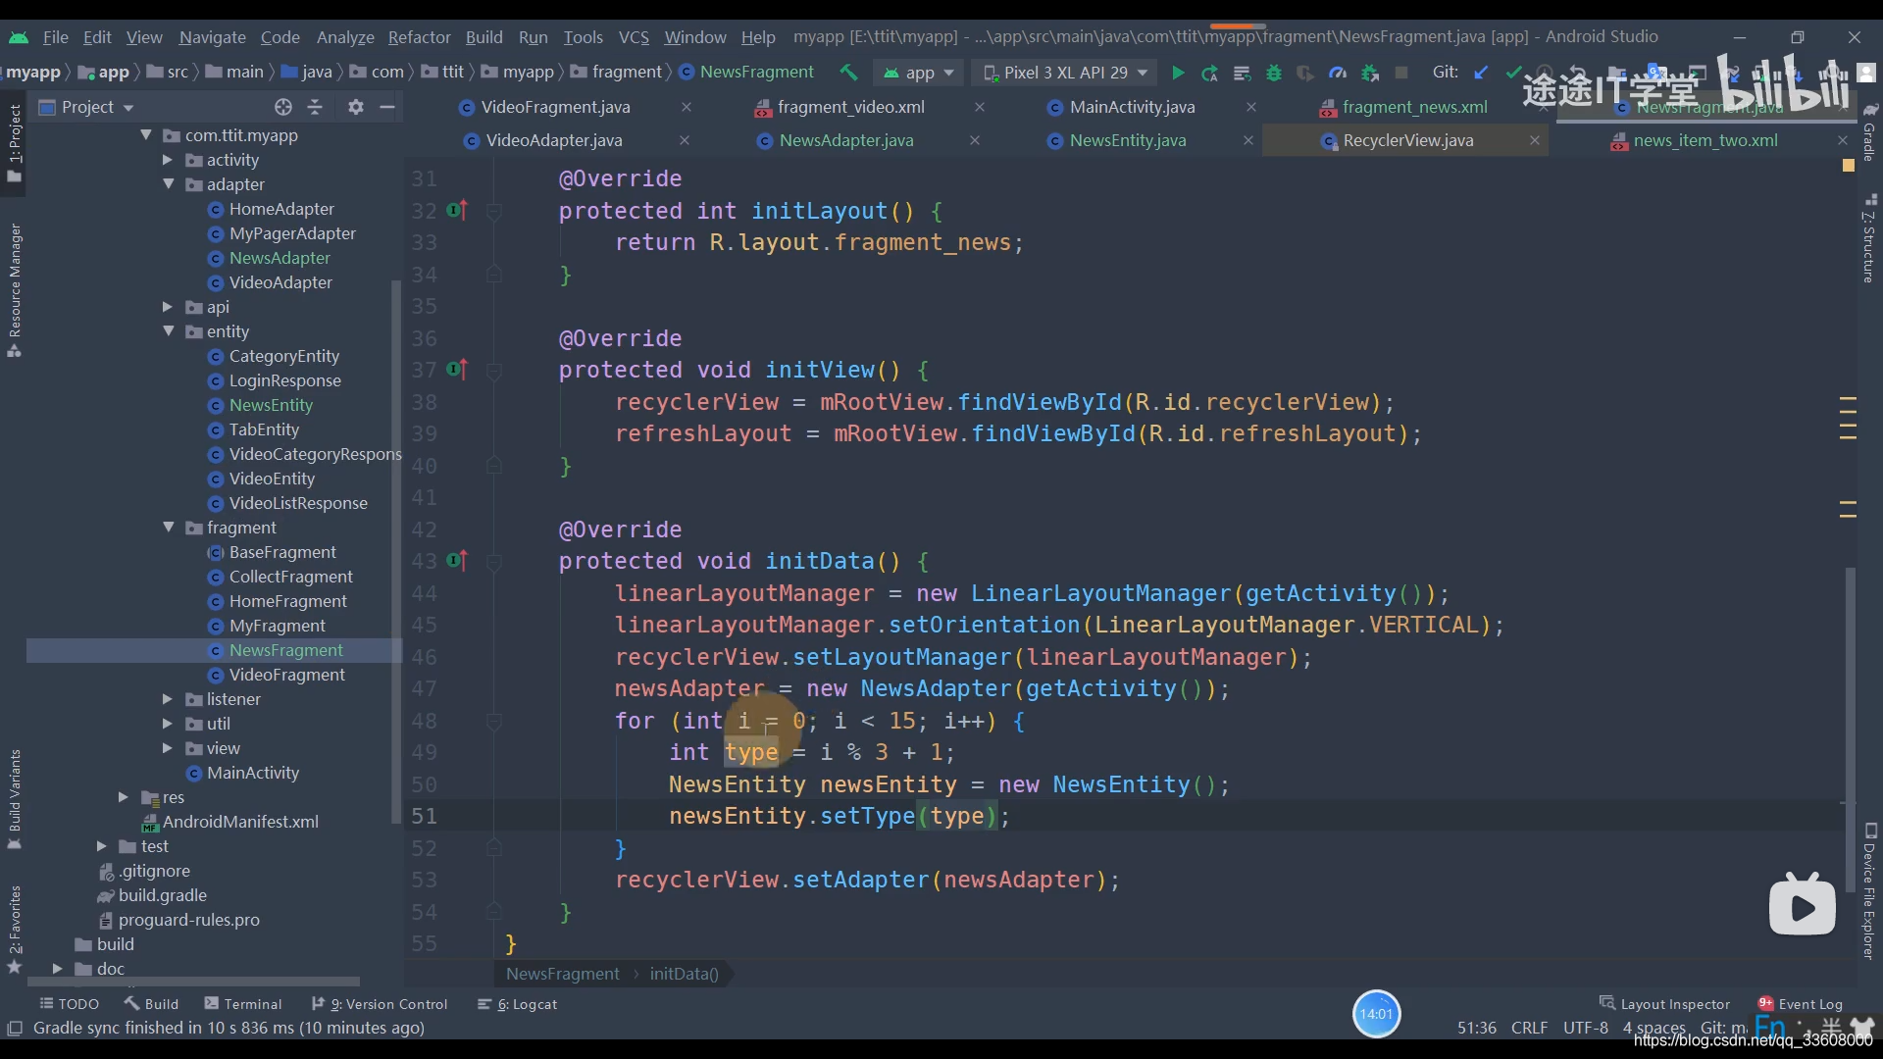Open the Navigate menu

(212, 36)
